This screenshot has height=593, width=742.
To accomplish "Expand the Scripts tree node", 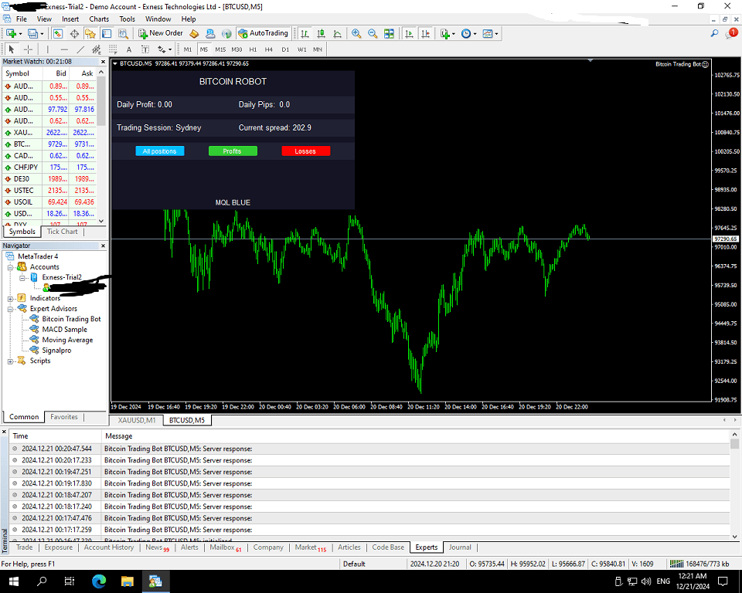I will click(x=10, y=361).
